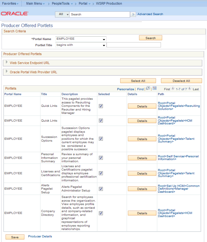Expand Oracle Portal Web Provider URL section
The image size is (207, 242).
[x=7, y=71]
